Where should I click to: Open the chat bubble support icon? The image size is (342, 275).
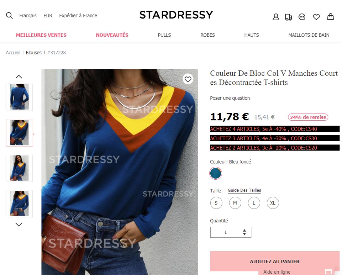click(x=302, y=17)
